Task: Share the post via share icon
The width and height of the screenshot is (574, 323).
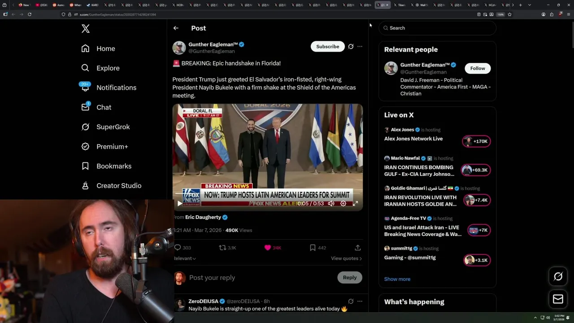Action: click(x=357, y=248)
